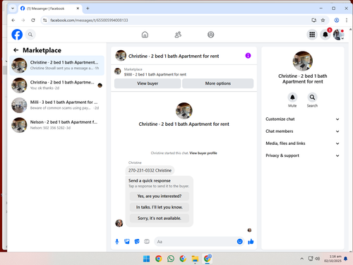Open the Nelson 2 bed 1 bath conversation
The image size is (353, 265).
(x=56, y=125)
